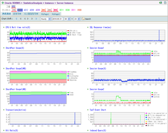Image resolution: width=168 pixels, height=133 pixels.
Task: Select instance XR11
Action: point(74,10)
